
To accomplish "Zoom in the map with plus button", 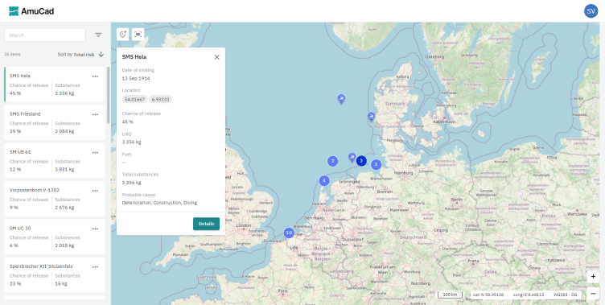I will [x=593, y=276].
